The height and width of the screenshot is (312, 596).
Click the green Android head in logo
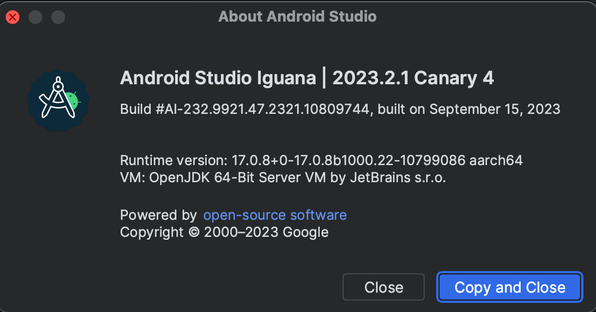click(74, 100)
